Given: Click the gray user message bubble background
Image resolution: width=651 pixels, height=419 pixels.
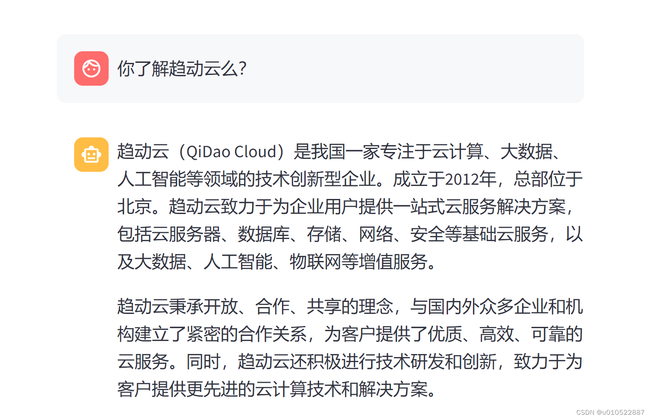Looking at the screenshot, I should [x=320, y=68].
